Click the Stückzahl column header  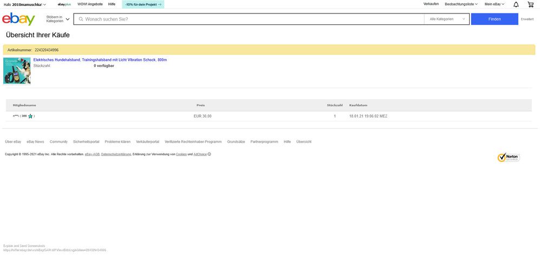335,105
